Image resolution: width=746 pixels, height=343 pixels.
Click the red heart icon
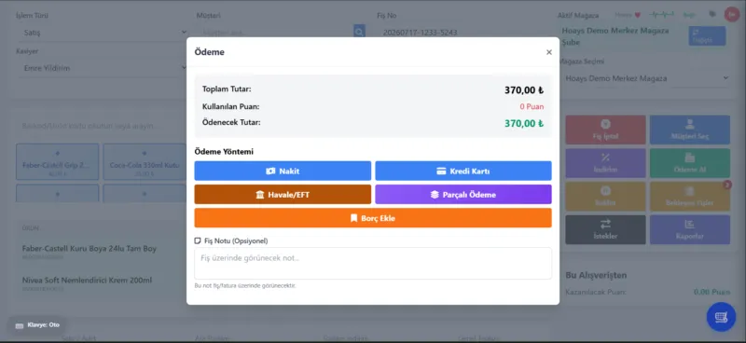click(x=638, y=15)
